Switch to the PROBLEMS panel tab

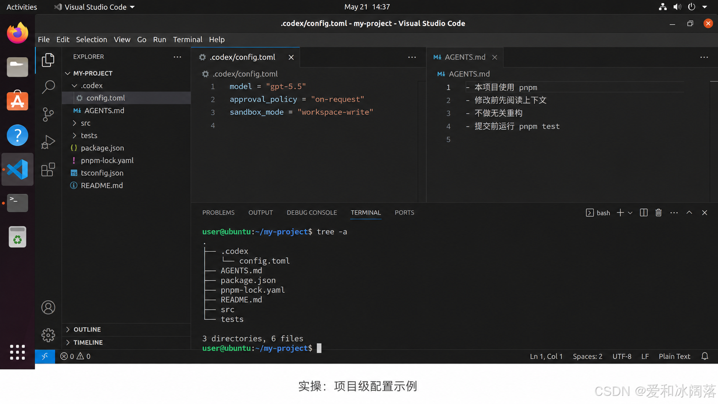coord(219,213)
